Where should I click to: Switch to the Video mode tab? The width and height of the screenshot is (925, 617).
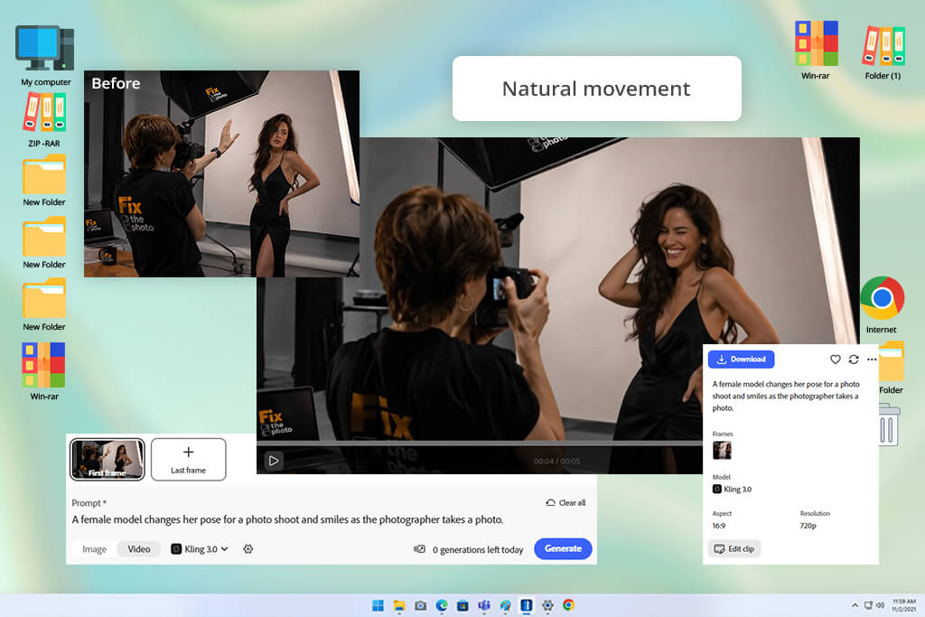[139, 549]
